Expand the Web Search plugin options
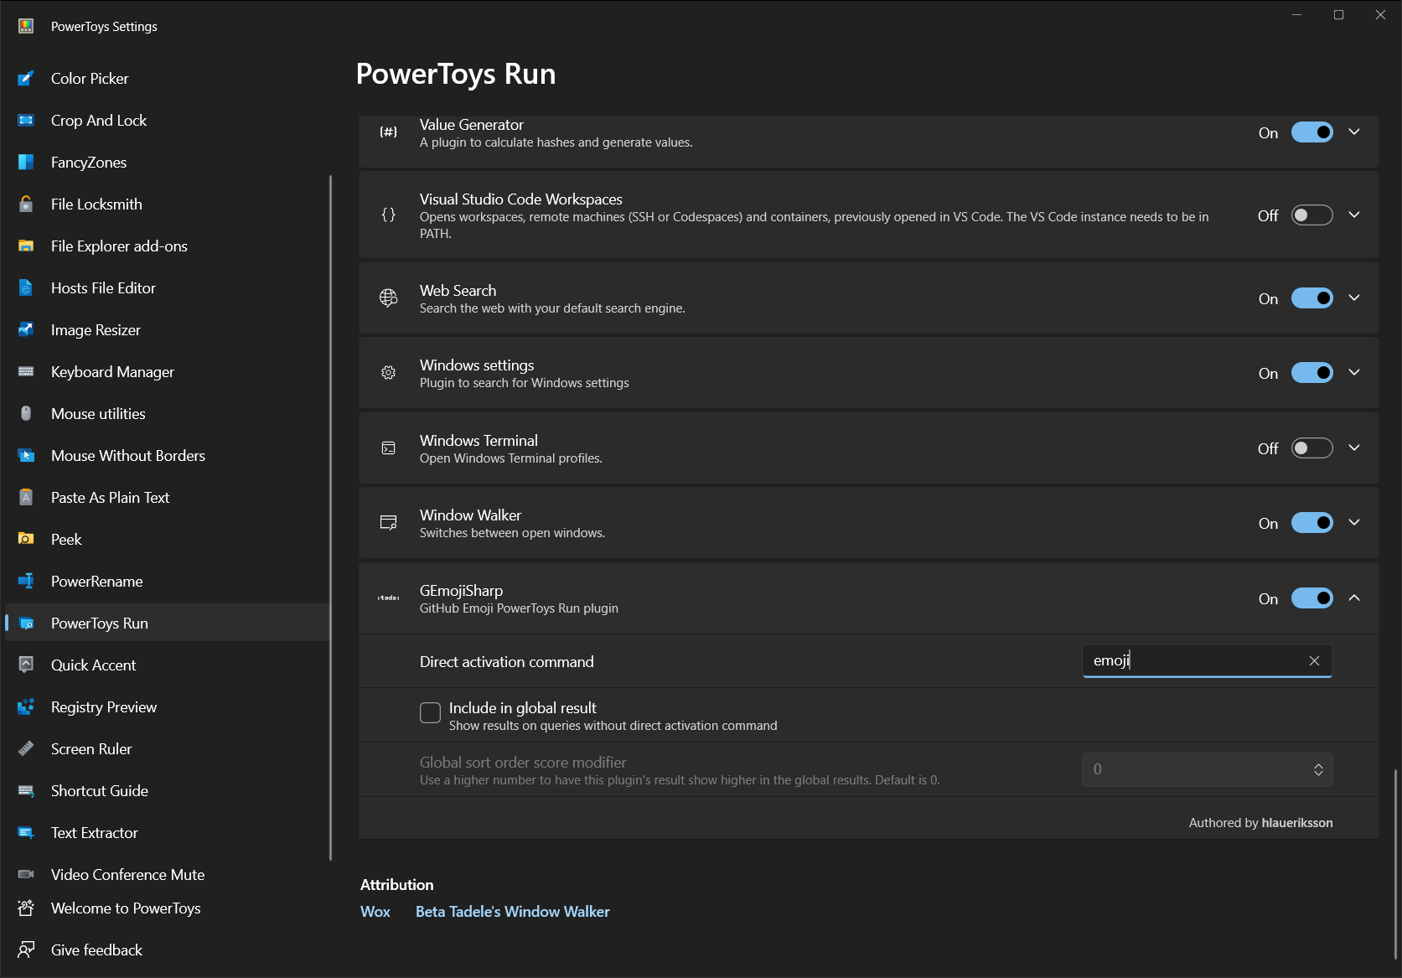 click(x=1354, y=298)
